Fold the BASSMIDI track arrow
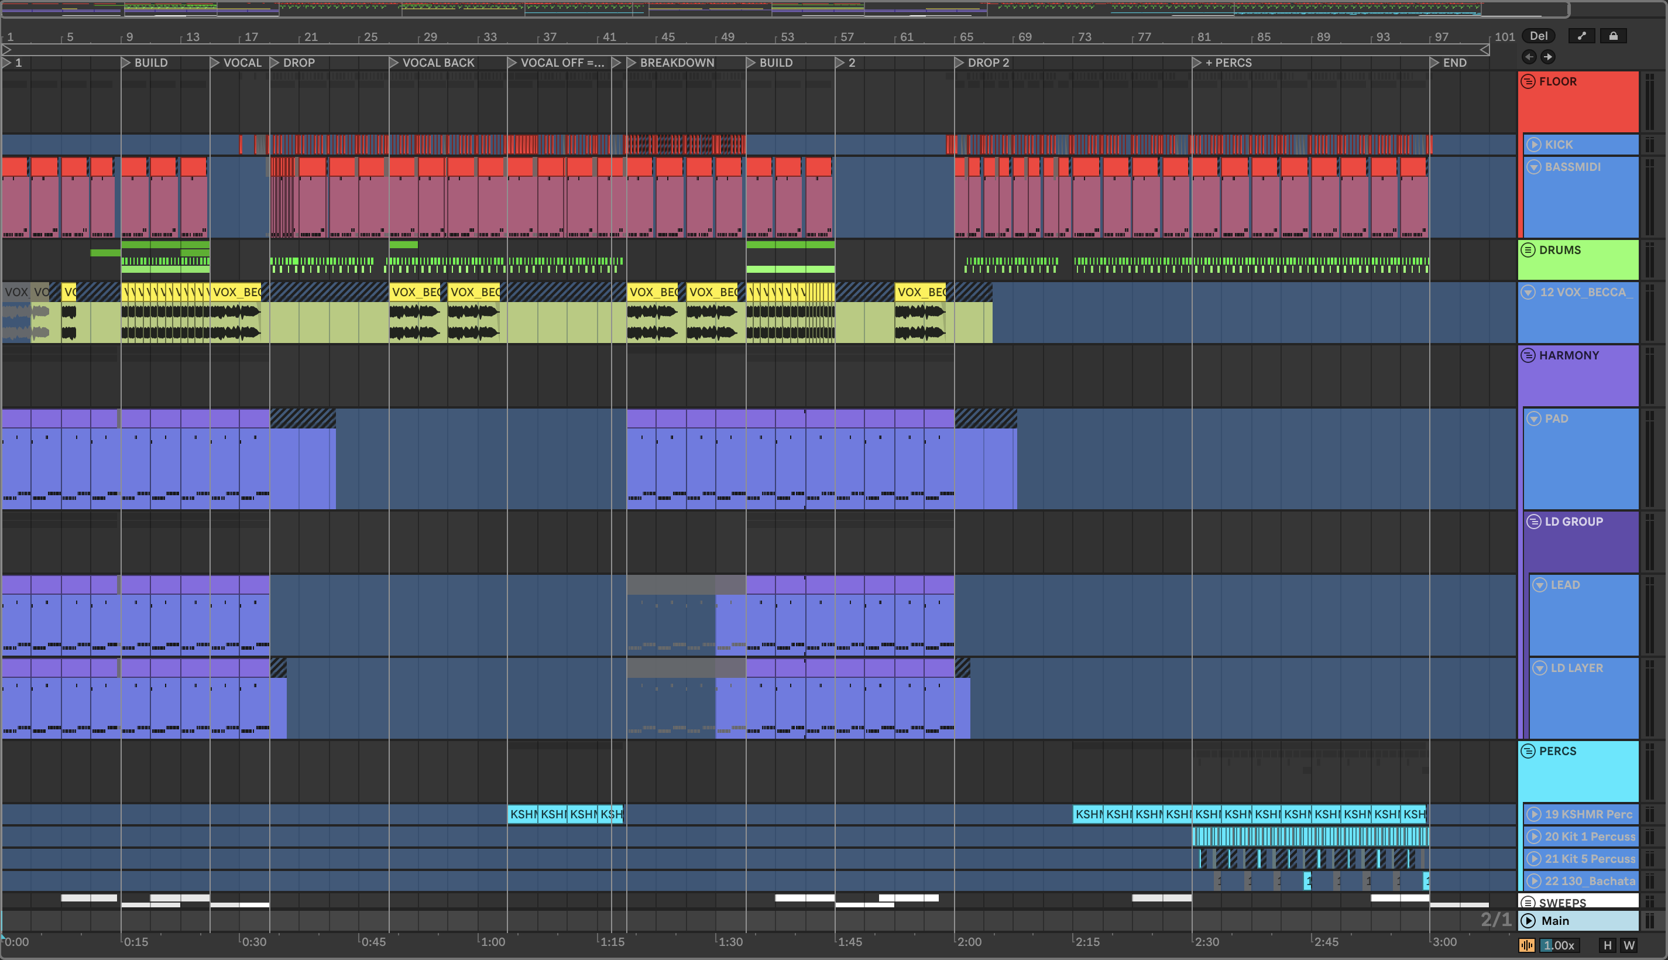This screenshot has height=960, width=1668. [1533, 167]
